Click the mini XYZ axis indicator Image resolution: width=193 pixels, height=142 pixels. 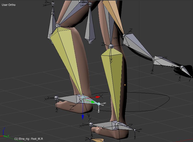coord(5,133)
